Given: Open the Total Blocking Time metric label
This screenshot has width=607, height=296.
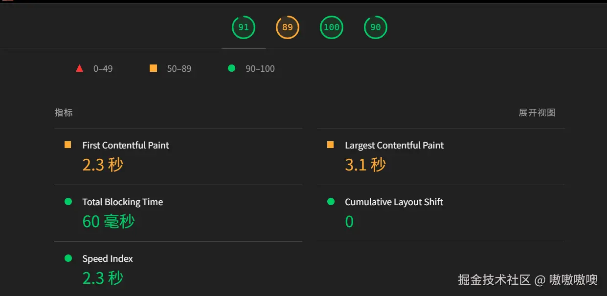Looking at the screenshot, I should pos(123,202).
